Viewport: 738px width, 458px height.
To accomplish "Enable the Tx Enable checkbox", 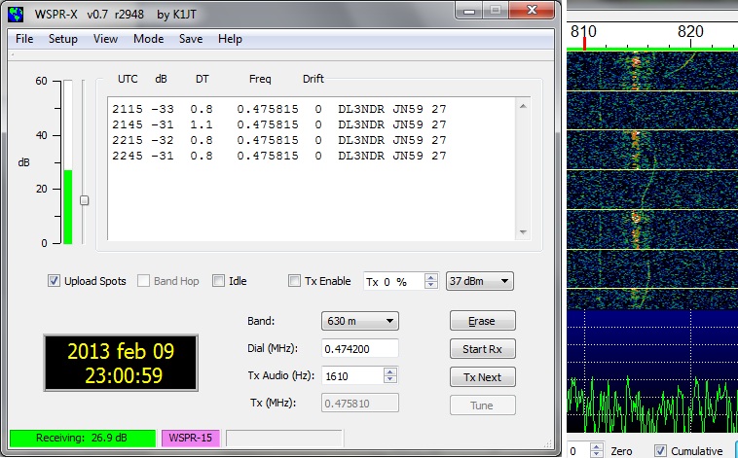I will tap(294, 281).
